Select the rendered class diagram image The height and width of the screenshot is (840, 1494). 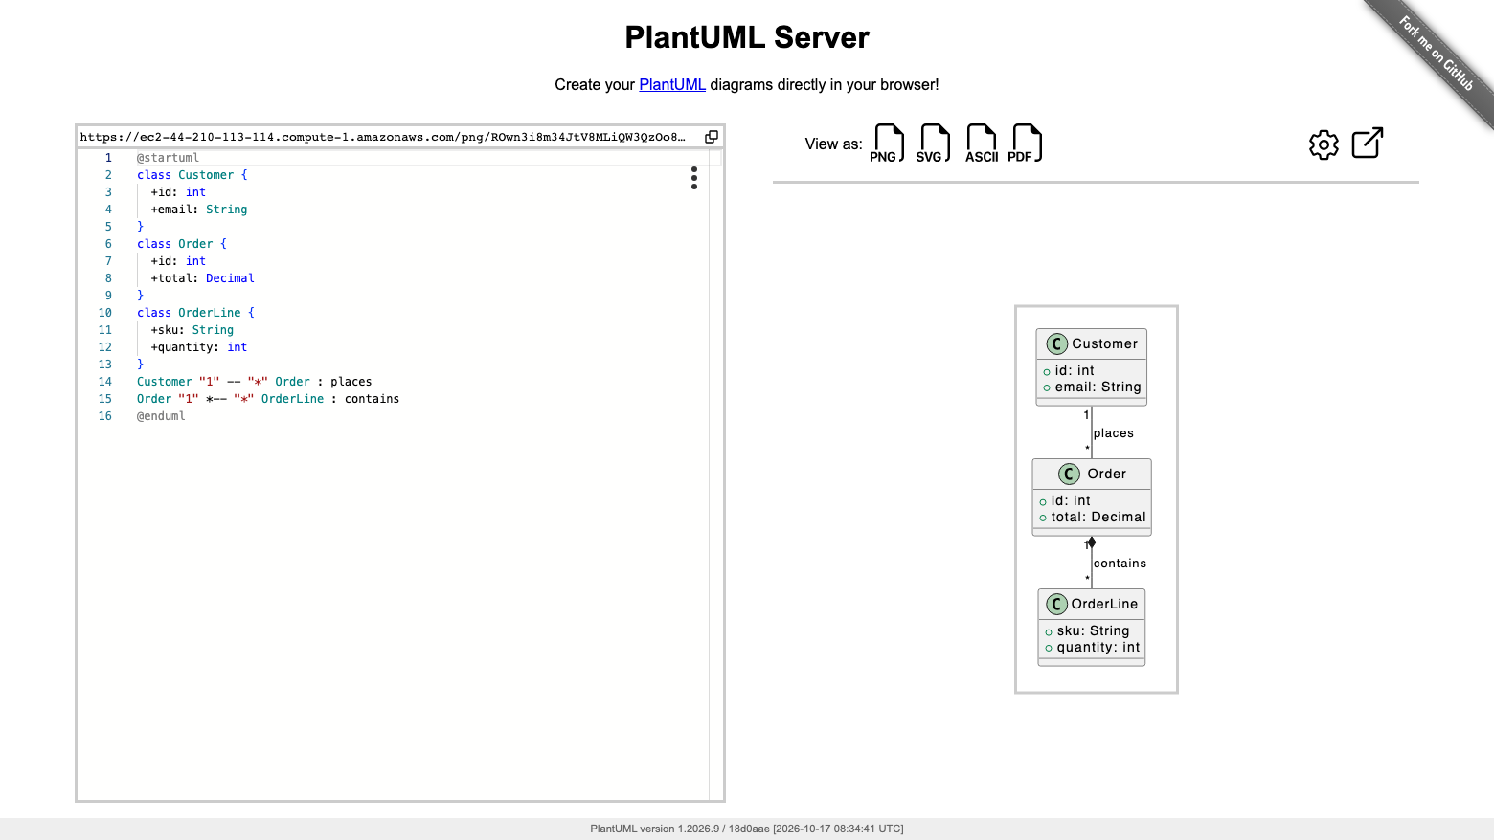1097,499
